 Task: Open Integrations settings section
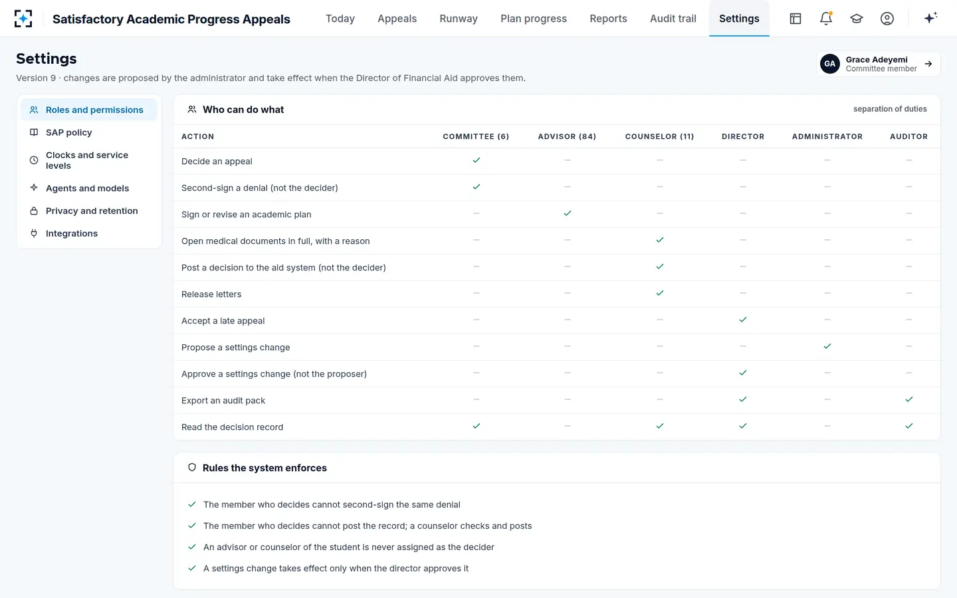(89, 233)
